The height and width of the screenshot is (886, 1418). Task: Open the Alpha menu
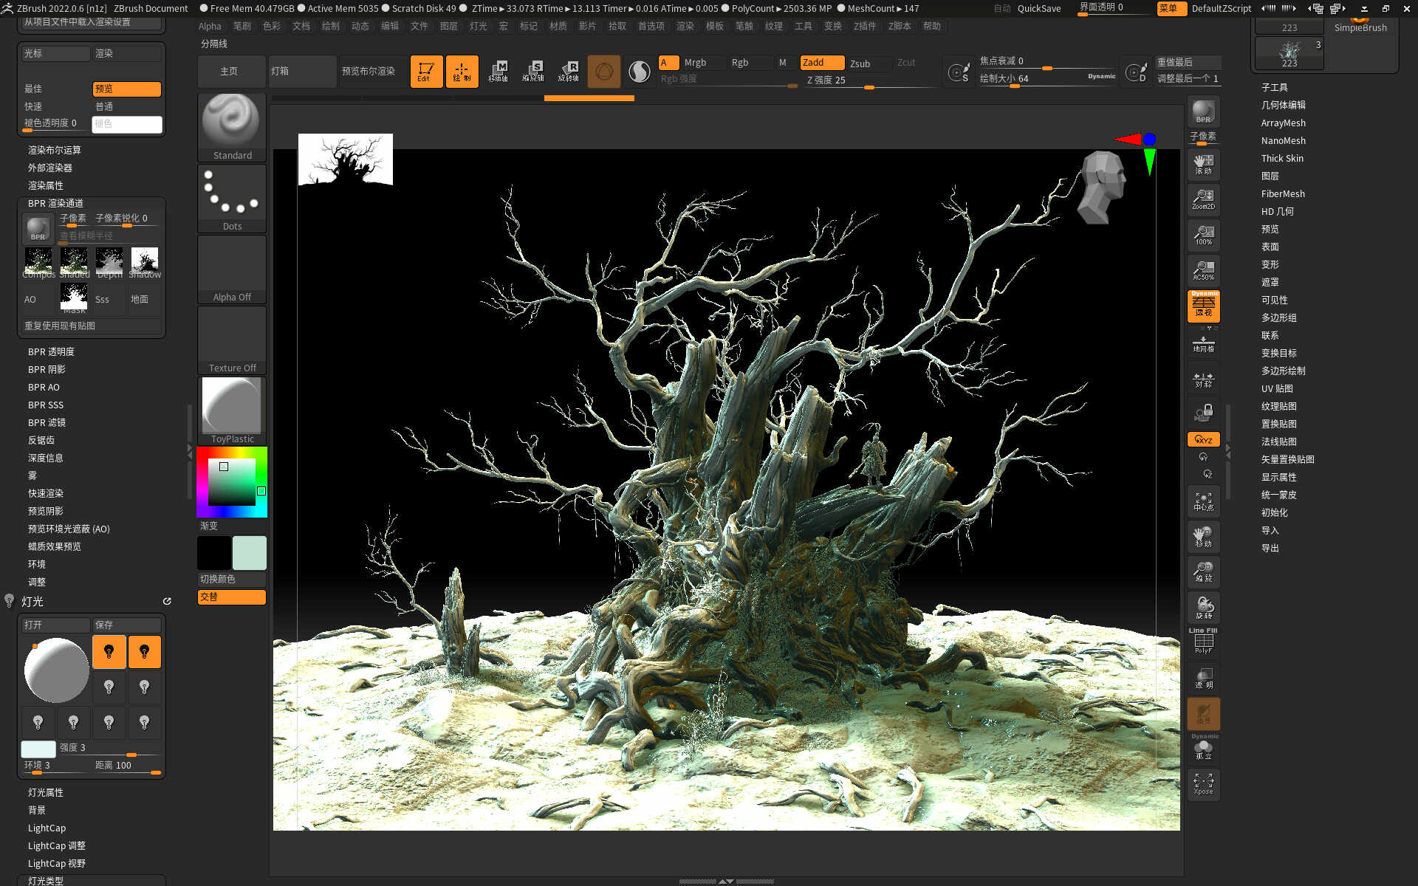[x=210, y=26]
